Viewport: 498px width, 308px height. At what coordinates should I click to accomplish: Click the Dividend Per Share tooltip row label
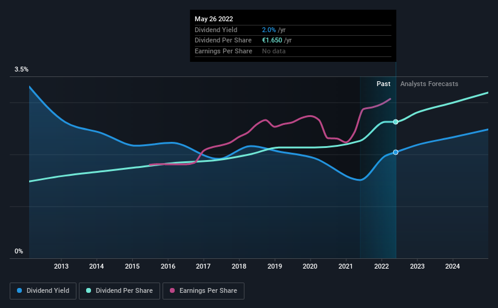(x=223, y=41)
